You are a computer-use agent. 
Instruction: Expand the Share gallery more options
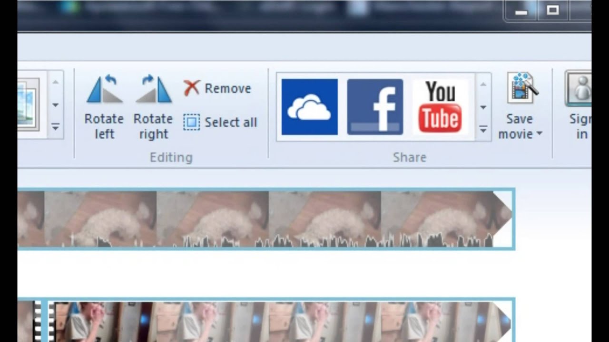[x=483, y=129]
